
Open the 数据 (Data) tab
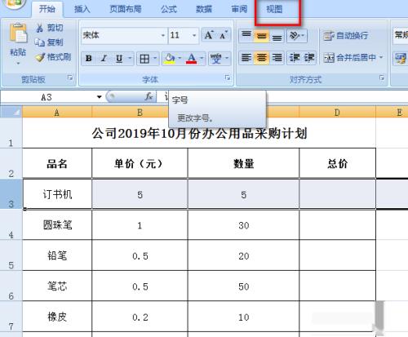(x=204, y=9)
